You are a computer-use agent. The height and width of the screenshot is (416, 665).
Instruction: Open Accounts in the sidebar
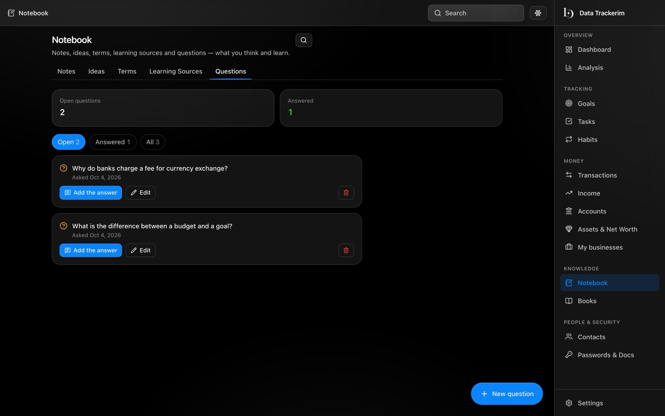tap(610, 212)
